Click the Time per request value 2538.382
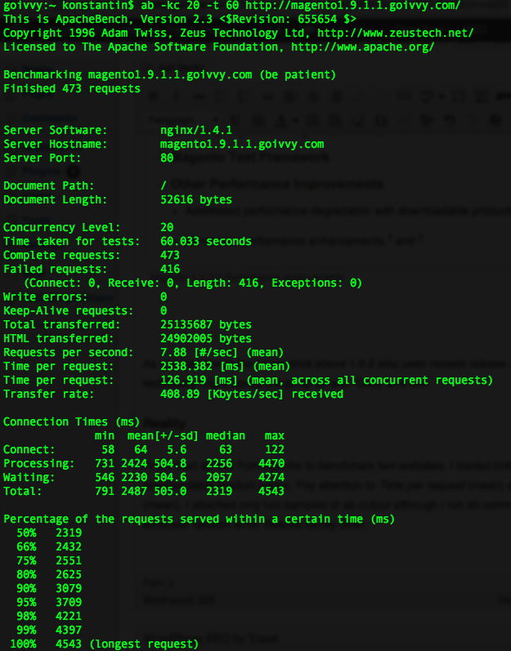511x651 pixels. point(186,366)
